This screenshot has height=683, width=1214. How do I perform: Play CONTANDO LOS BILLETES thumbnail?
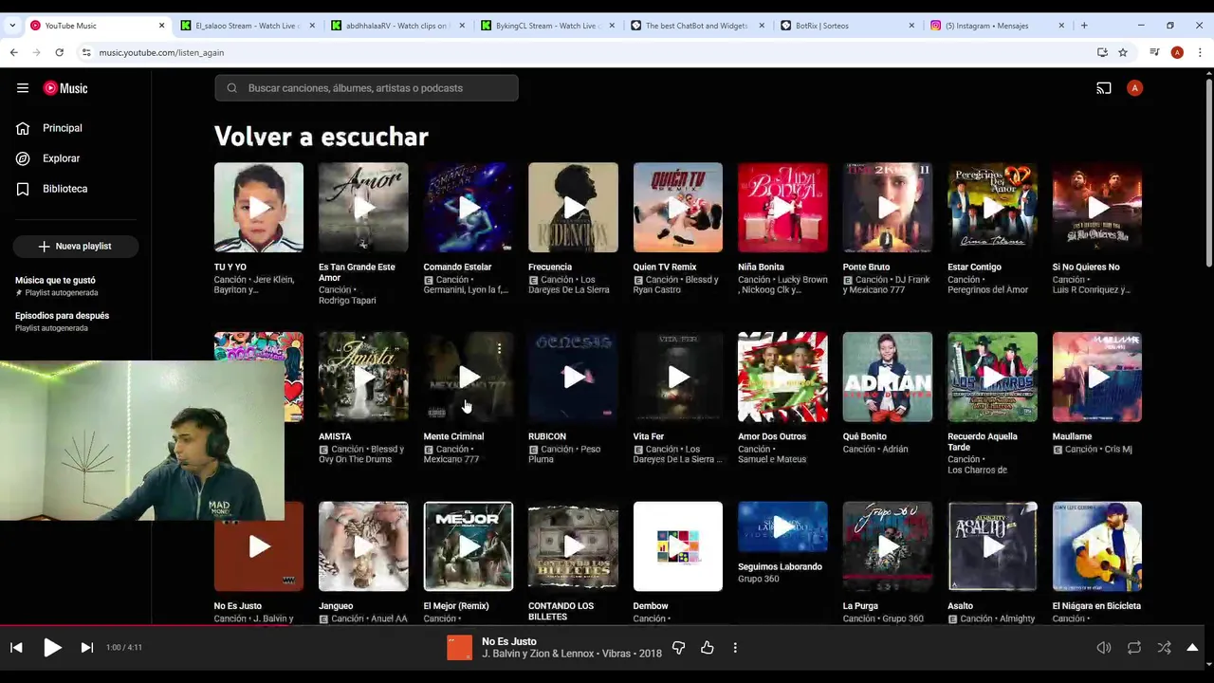[x=573, y=546]
